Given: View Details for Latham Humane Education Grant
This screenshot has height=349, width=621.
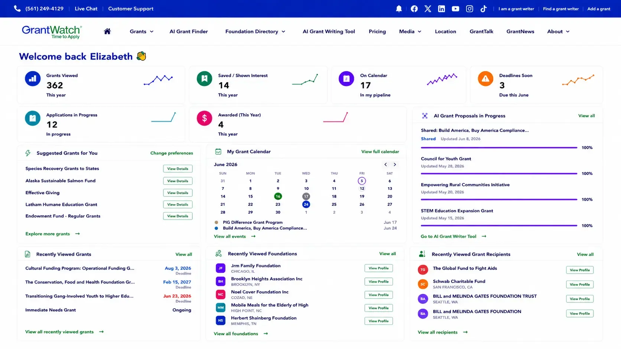Looking at the screenshot, I should (178, 204).
